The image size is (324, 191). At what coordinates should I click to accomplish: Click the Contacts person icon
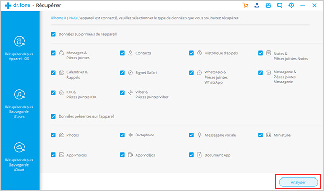(130, 53)
